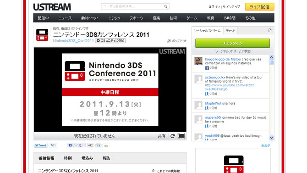
Task: Open superc00l username link
Action: (x=213, y=117)
